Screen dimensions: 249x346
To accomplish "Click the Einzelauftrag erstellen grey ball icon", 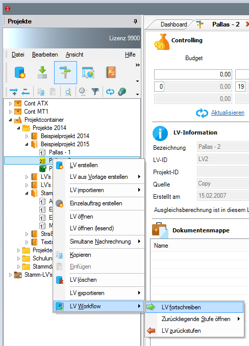I will [x=59, y=203].
